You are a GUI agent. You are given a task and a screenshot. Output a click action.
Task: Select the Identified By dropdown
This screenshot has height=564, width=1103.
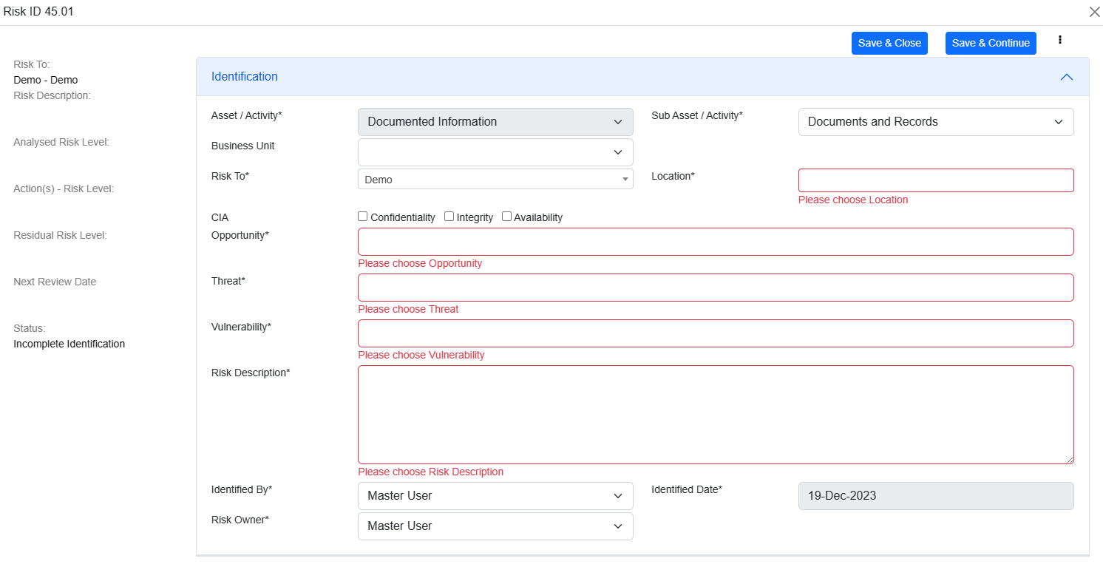tap(495, 496)
